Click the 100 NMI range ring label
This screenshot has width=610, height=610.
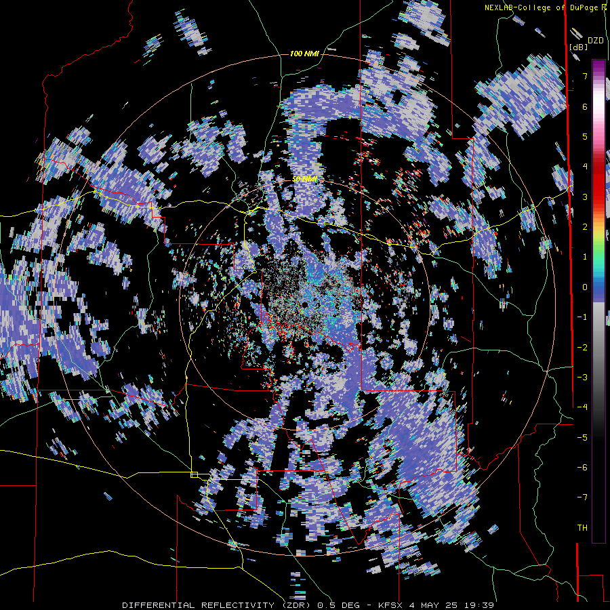304,54
